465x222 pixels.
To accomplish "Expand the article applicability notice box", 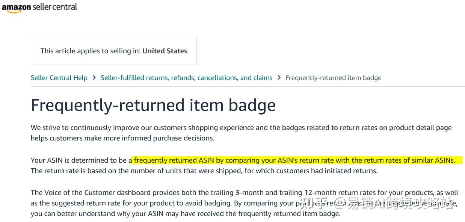I will (x=113, y=51).
